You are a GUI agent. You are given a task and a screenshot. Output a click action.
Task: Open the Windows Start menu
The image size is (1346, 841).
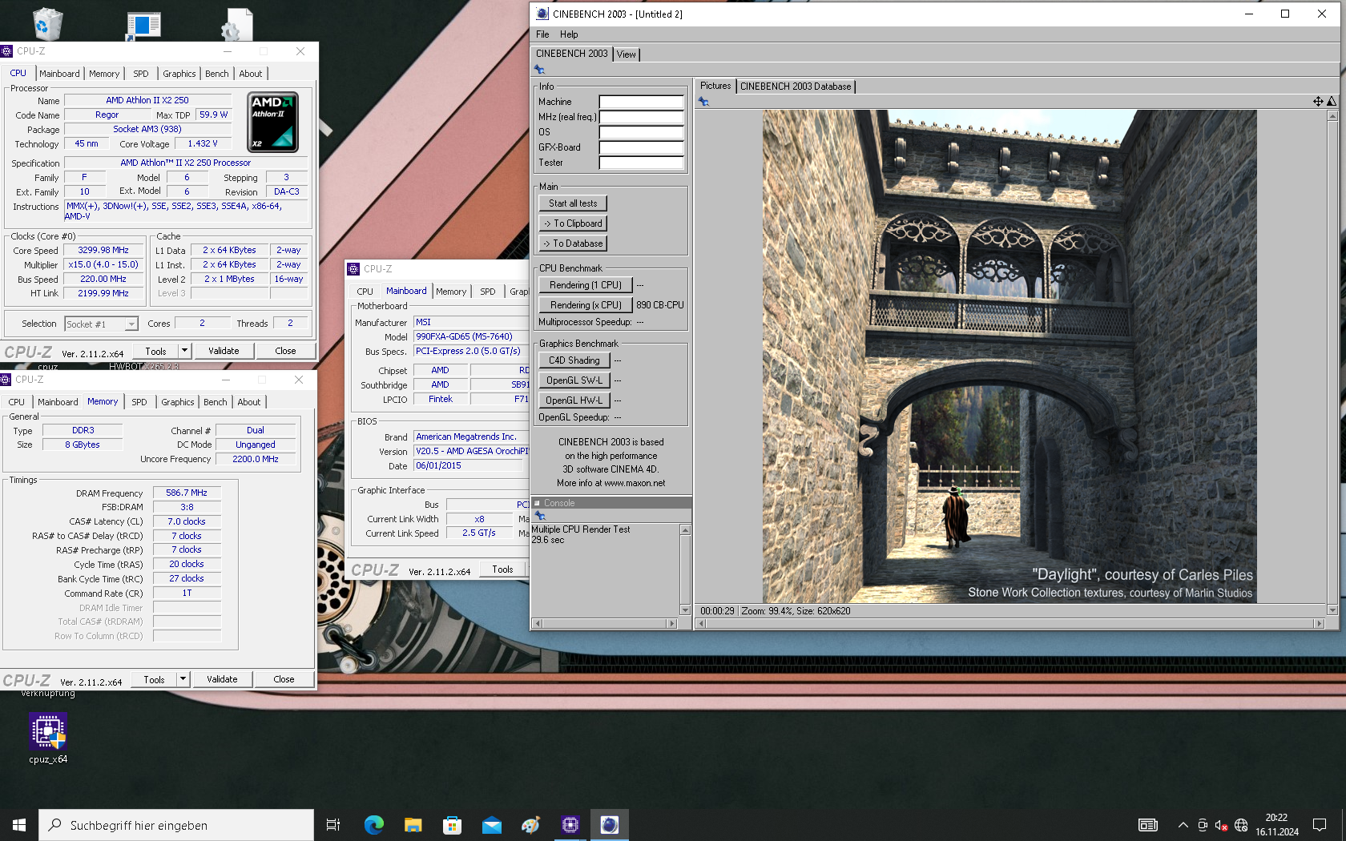(x=19, y=825)
